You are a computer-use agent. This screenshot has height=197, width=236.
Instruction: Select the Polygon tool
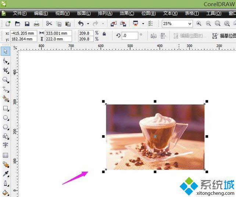pos(6,127)
